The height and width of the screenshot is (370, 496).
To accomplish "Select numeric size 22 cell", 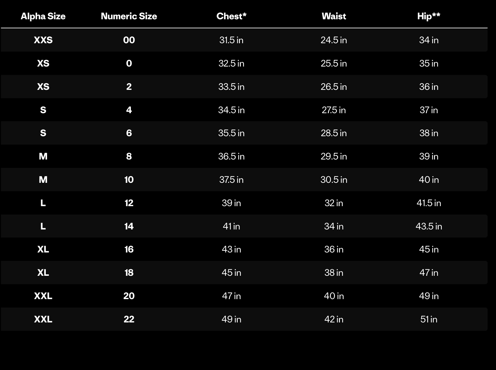I will tap(129, 319).
